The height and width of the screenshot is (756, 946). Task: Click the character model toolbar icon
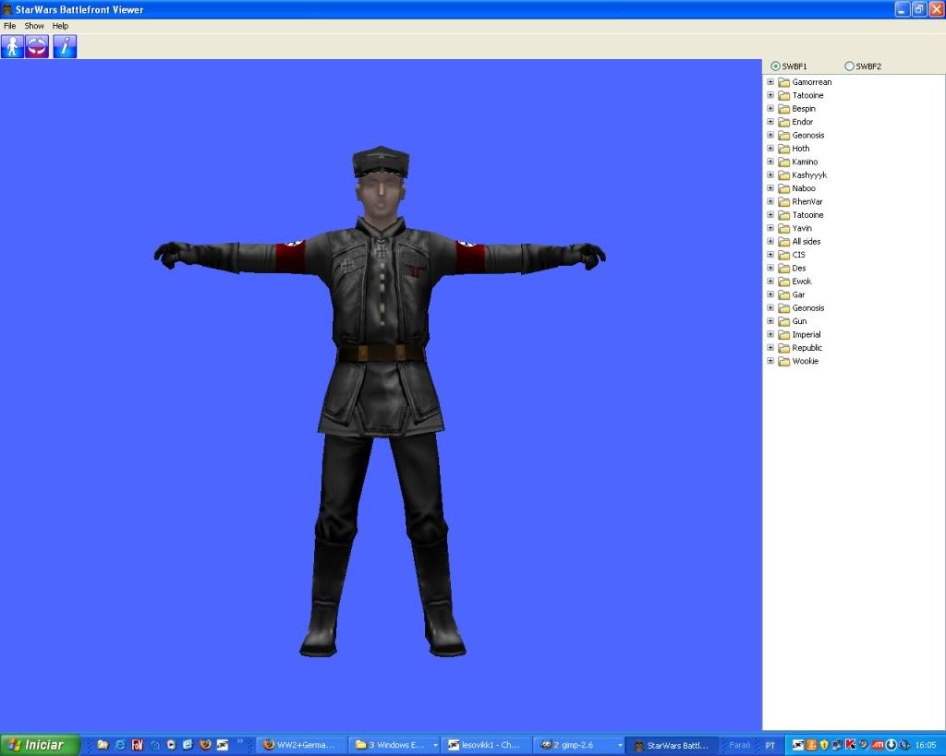tap(12, 46)
